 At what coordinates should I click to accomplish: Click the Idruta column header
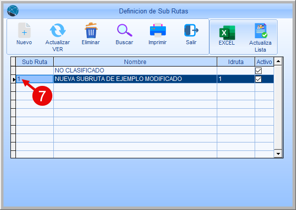tap(236, 62)
